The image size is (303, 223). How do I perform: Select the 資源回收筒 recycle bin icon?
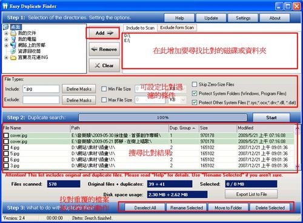click(13, 51)
